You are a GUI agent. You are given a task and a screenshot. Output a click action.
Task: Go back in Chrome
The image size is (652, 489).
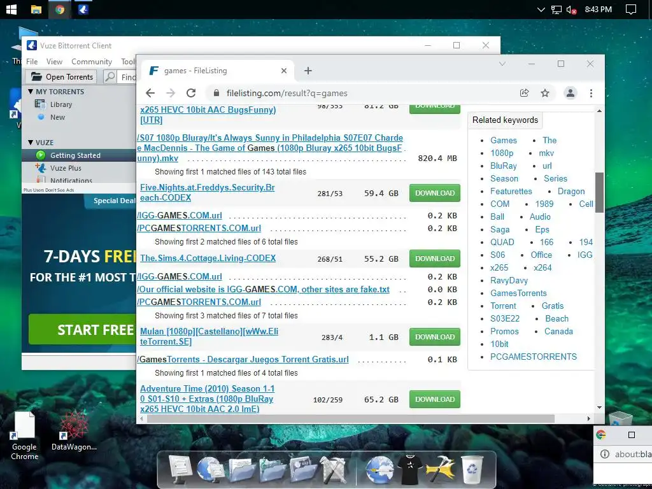click(x=150, y=93)
